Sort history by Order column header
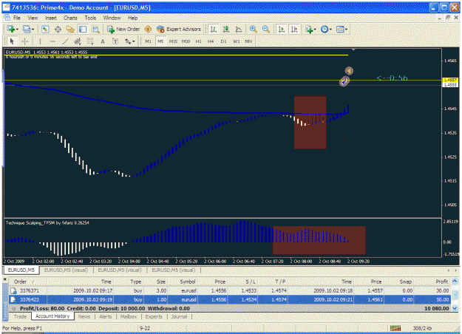Viewport: 462px width, 334px height. click(27, 282)
